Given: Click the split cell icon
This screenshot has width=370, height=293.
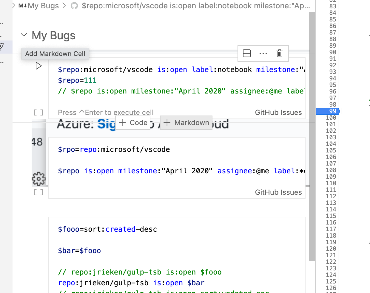Looking at the screenshot, I should click(247, 53).
